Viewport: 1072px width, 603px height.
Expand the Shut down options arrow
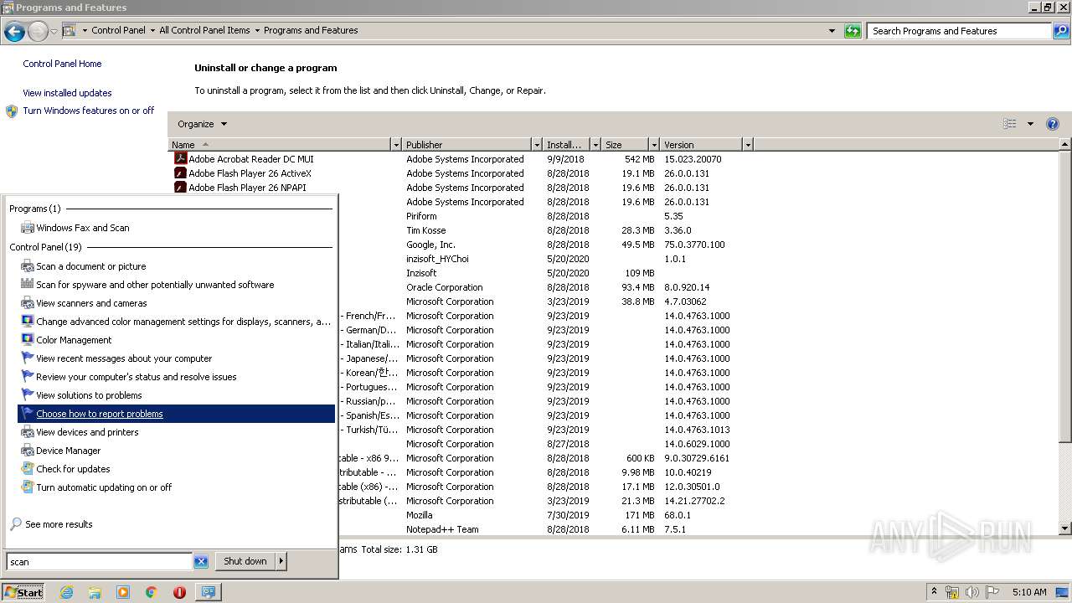[281, 561]
